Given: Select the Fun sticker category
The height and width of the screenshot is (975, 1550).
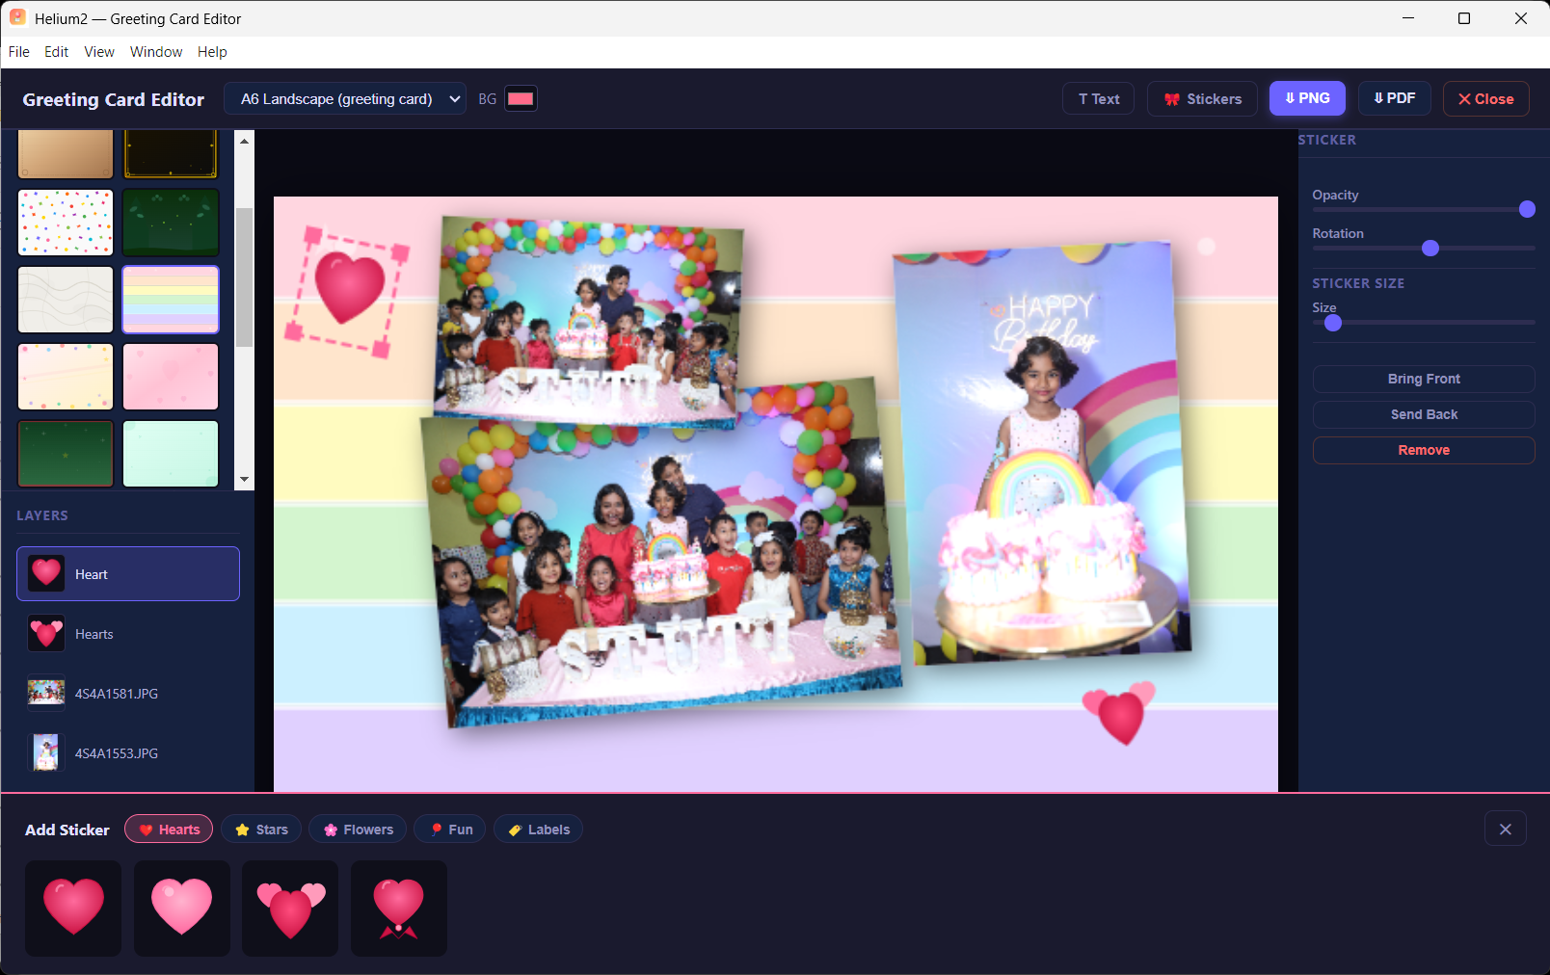Looking at the screenshot, I should 449,829.
